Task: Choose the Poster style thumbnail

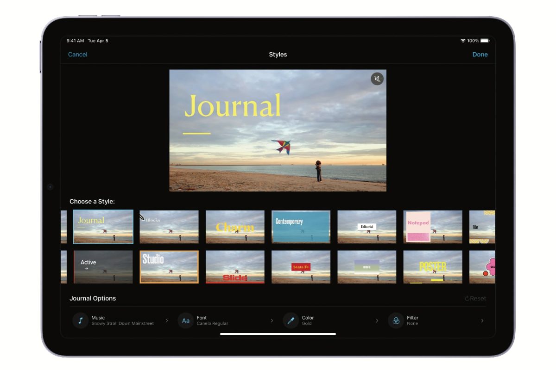Action: pos(432,267)
